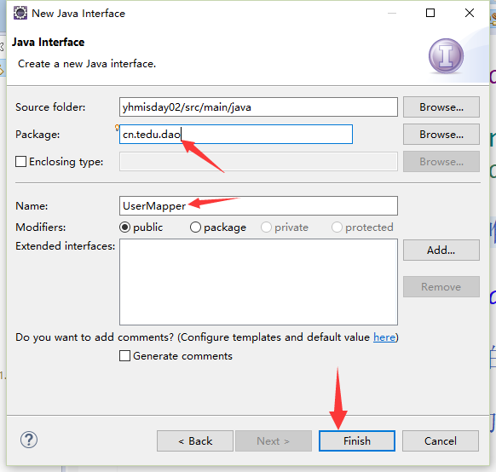Screen dimensions: 496x472
Task: Click the help question mark icon
Action: tap(29, 440)
